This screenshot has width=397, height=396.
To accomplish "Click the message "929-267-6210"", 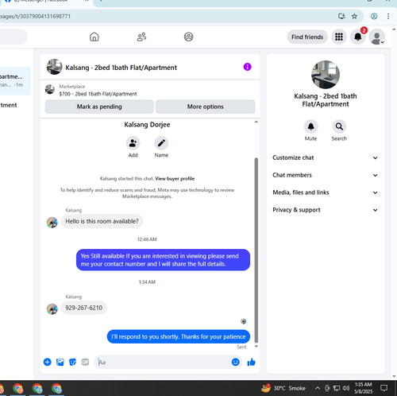I will pyautogui.click(x=83, y=308).
